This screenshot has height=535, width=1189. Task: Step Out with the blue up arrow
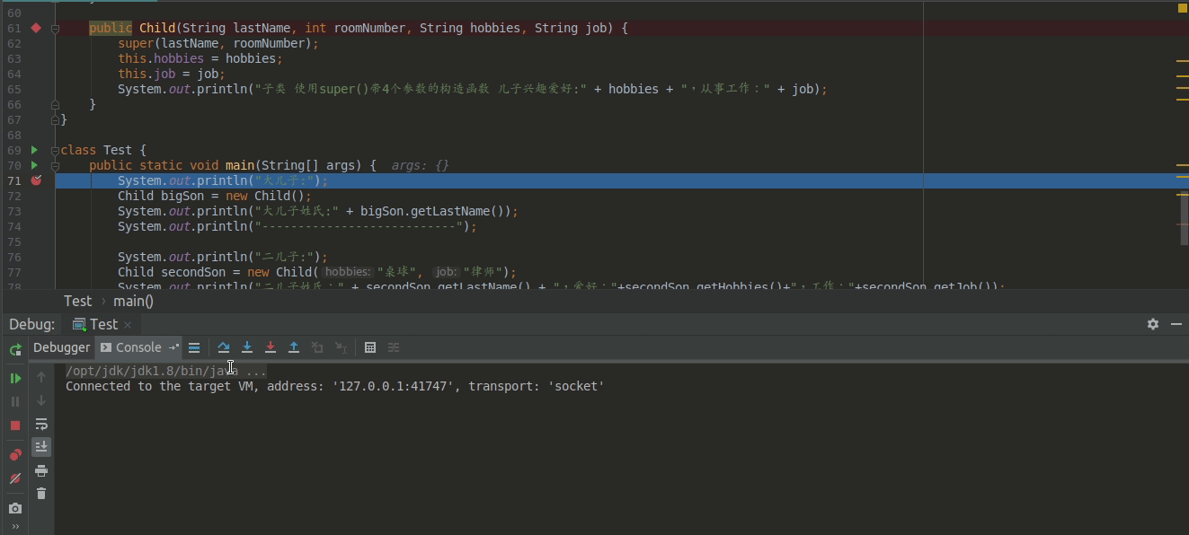tap(294, 347)
